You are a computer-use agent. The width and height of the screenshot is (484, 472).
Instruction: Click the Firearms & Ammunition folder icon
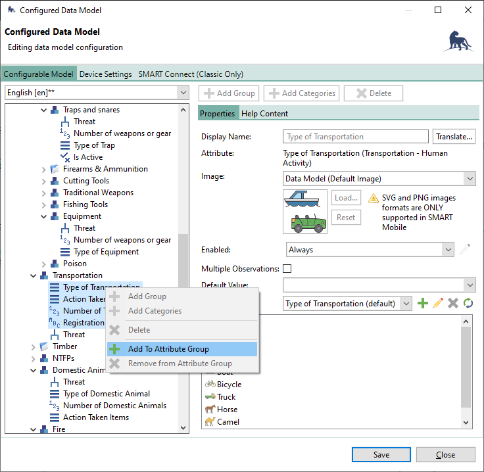point(55,169)
